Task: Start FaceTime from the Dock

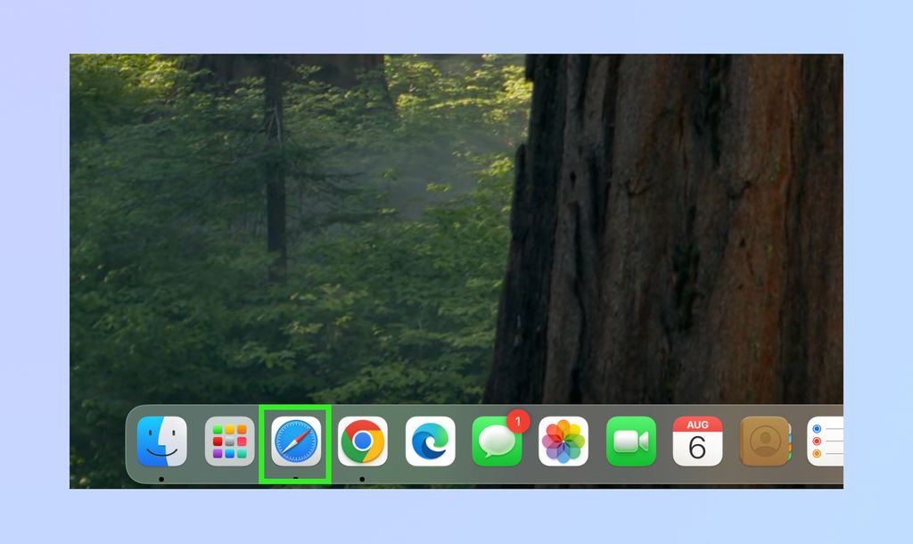Action: click(630, 440)
